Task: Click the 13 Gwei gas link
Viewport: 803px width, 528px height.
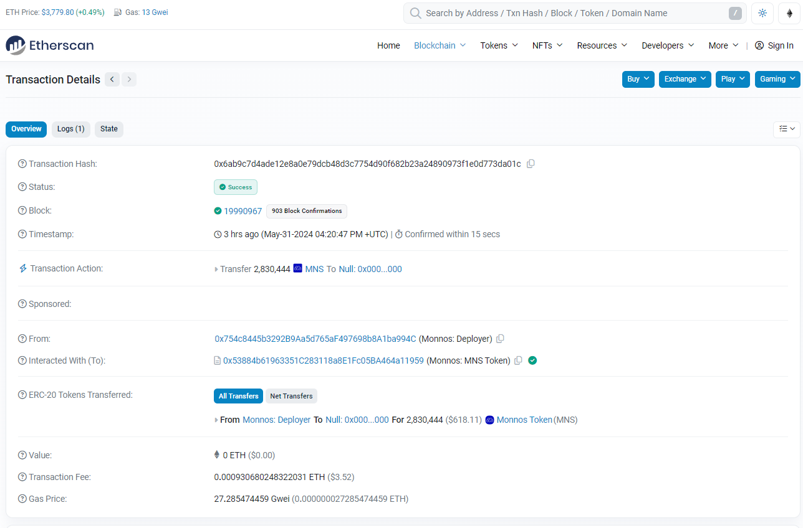Action: pyautogui.click(x=155, y=12)
